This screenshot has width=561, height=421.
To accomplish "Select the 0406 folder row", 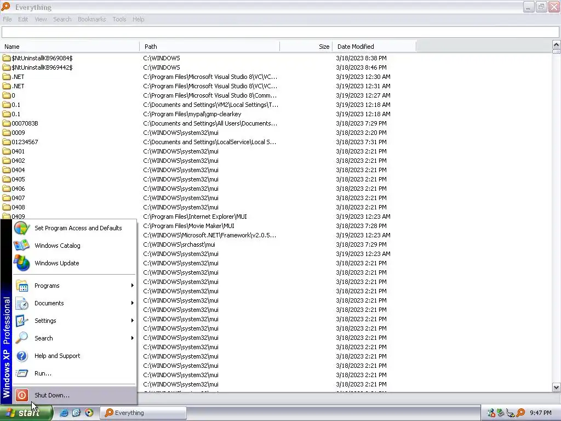I will point(209,189).
